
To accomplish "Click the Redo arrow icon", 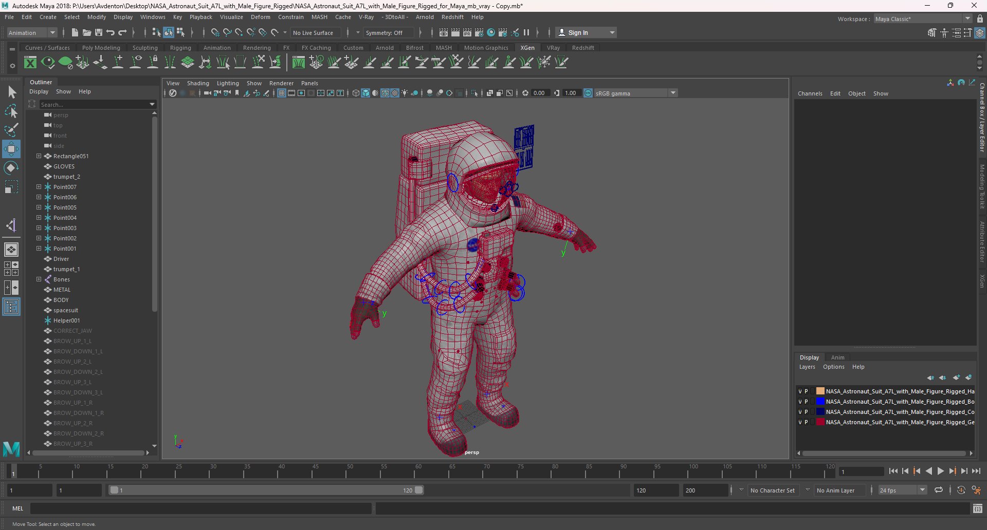I will [122, 32].
